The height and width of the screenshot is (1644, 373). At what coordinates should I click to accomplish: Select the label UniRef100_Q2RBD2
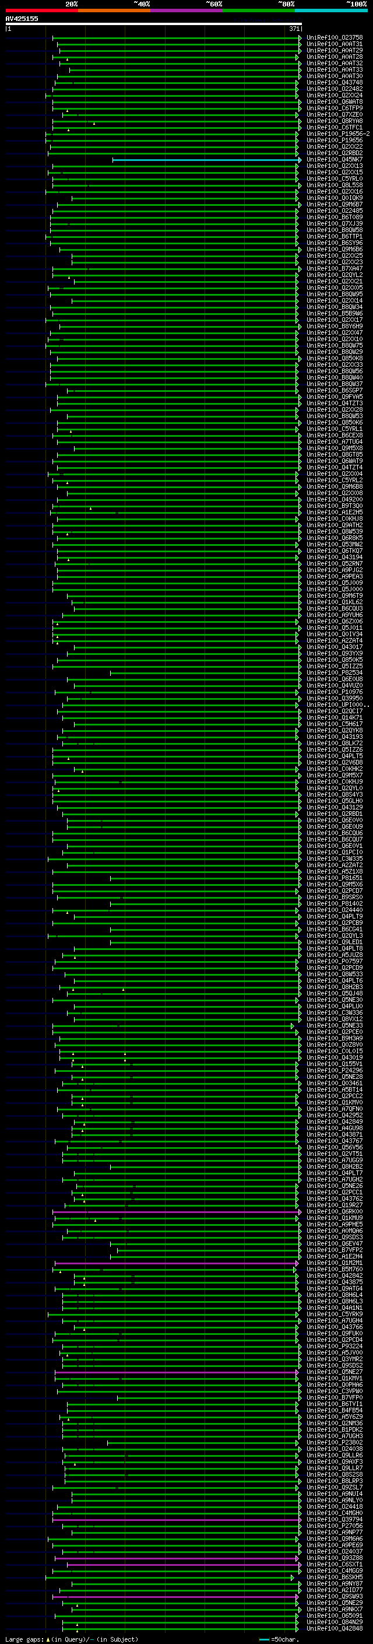coord(335,153)
